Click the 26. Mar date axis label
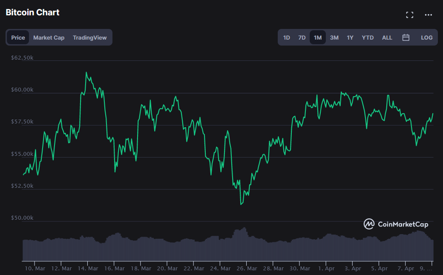 247,269
